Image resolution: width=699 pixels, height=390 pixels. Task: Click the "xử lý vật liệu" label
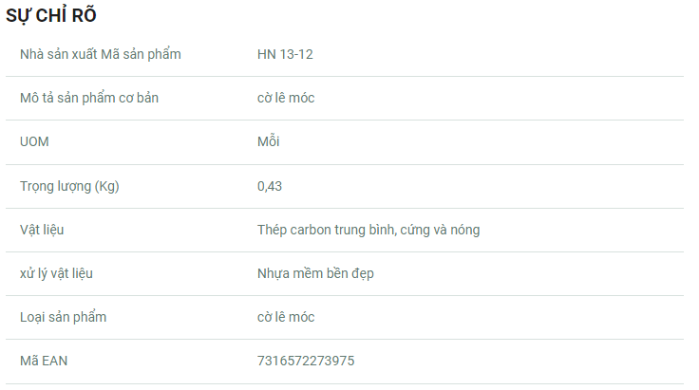(x=56, y=273)
